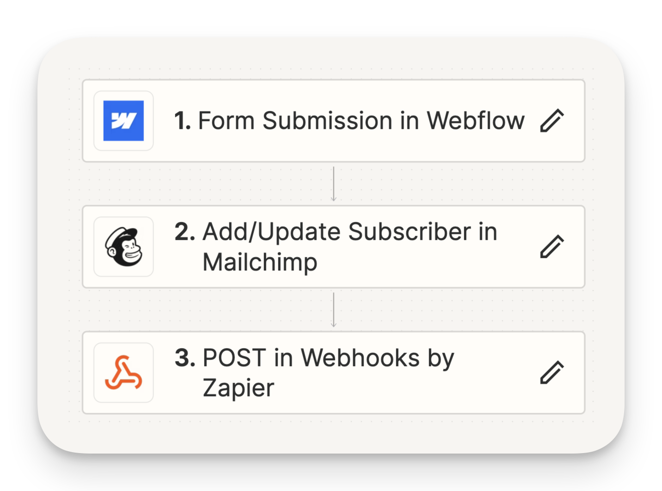Click the step number "3." label

(185, 358)
